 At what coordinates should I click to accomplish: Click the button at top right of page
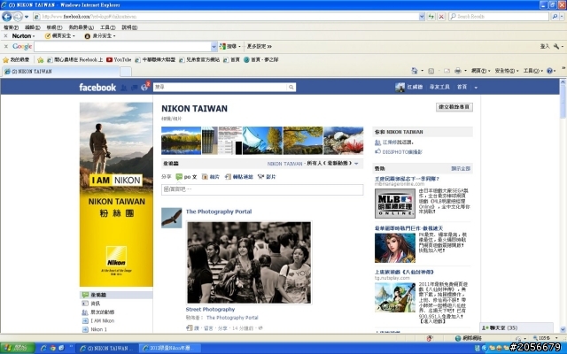pyautogui.click(x=454, y=107)
